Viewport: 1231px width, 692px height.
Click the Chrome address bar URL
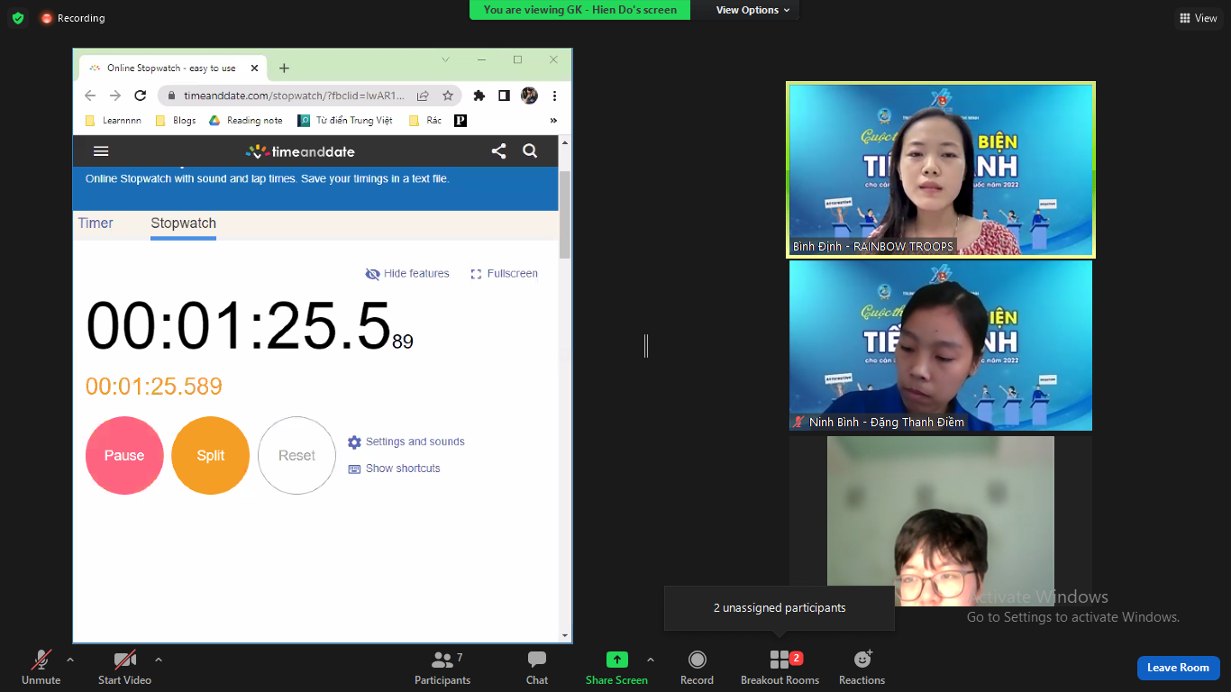[x=294, y=96]
